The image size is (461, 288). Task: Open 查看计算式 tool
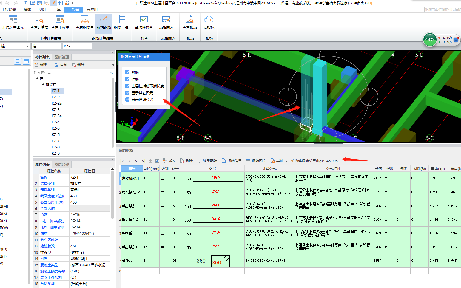click(39, 22)
